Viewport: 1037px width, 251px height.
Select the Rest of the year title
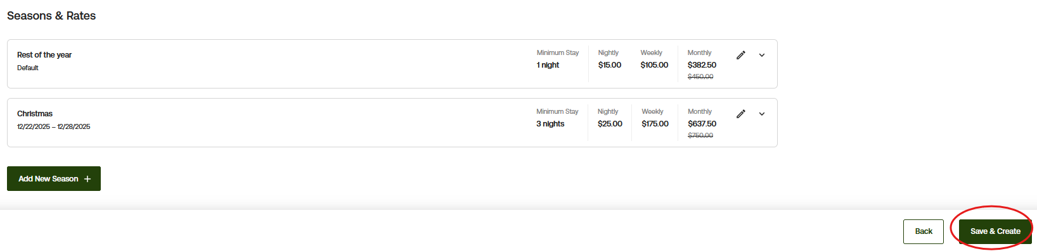(44, 55)
